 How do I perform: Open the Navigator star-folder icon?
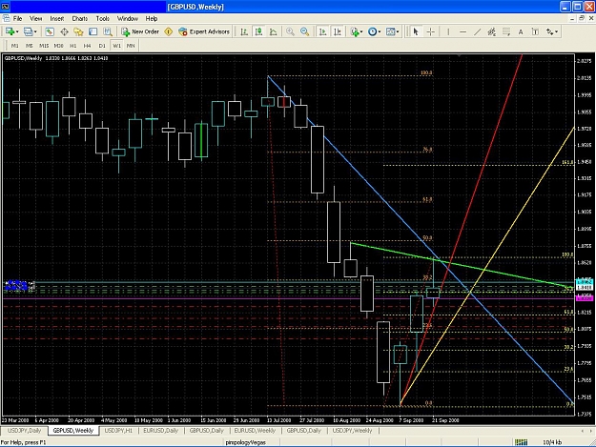click(x=78, y=31)
